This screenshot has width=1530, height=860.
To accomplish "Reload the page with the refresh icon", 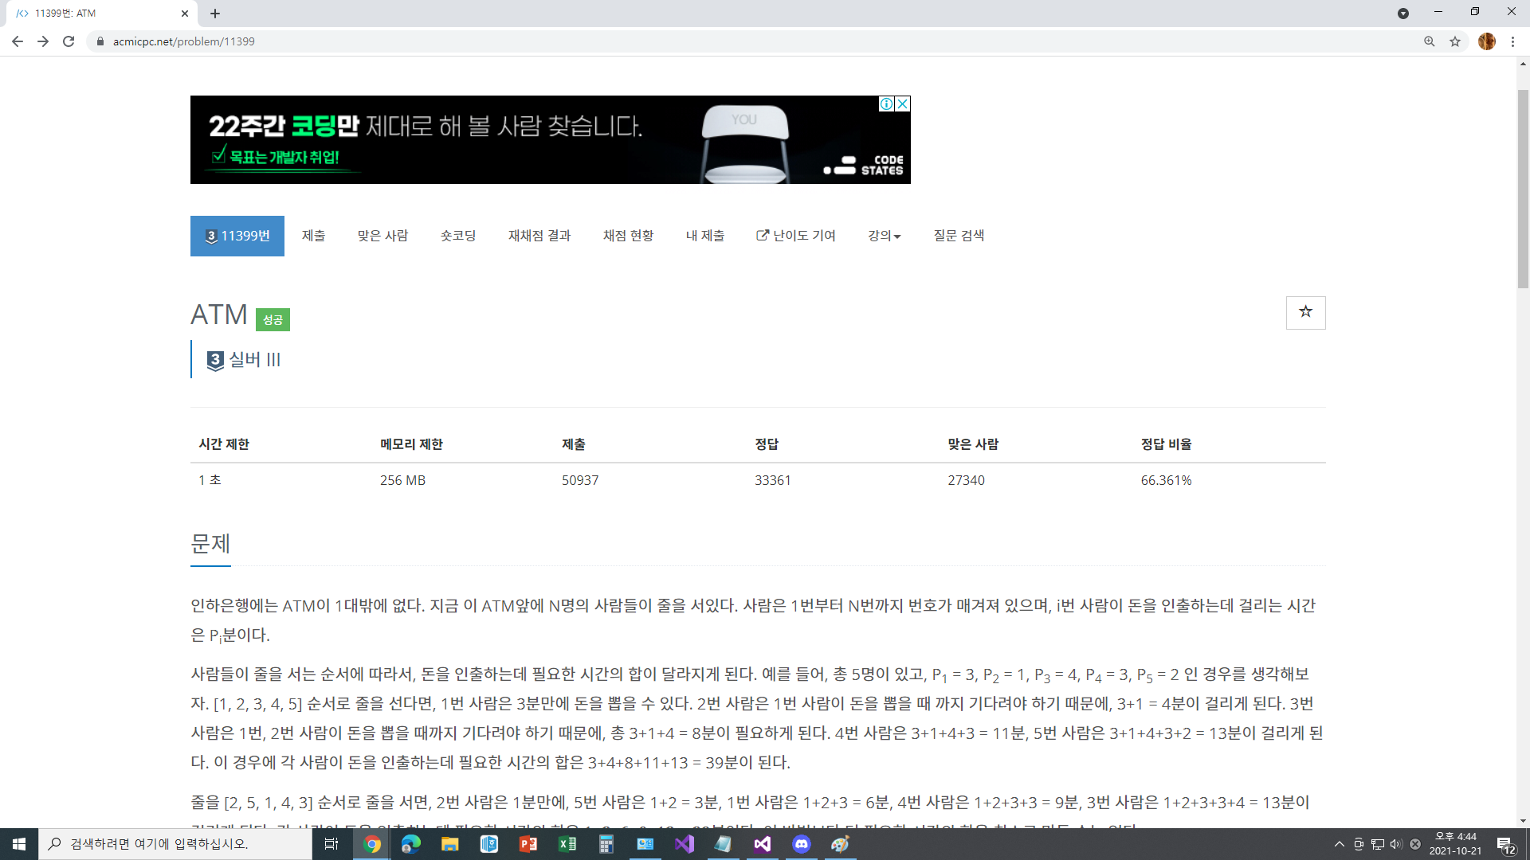I will 69,41.
